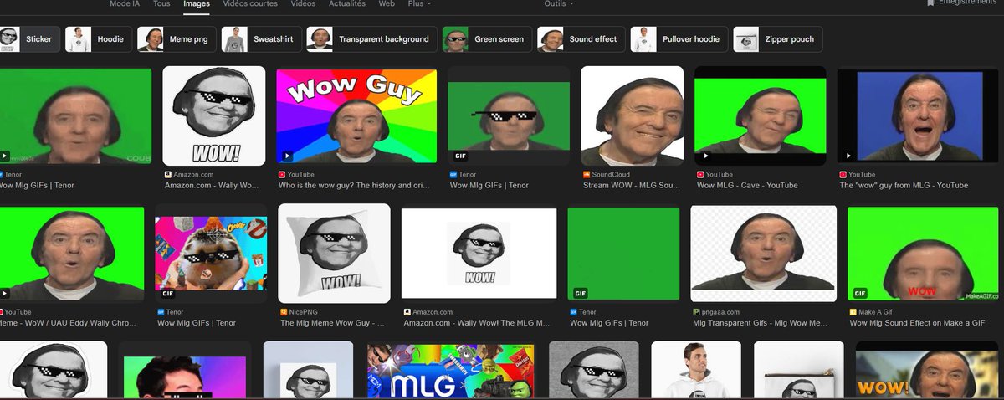This screenshot has height=400, width=1004.
Task: Click the 'SoundCloud' source name
Action: coord(610,174)
